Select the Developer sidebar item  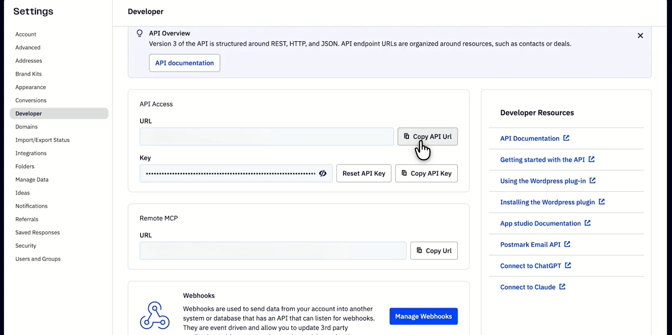(x=59, y=114)
